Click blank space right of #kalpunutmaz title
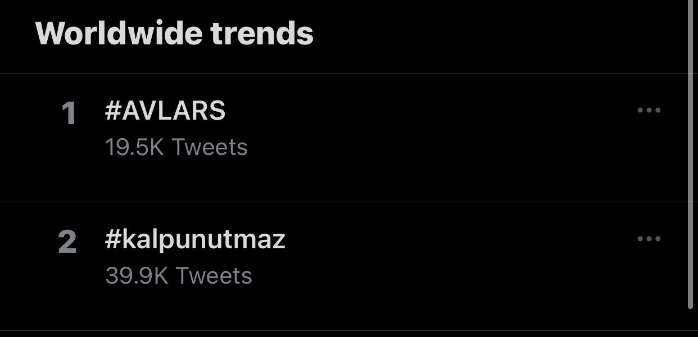This screenshot has width=698, height=337. click(x=450, y=240)
